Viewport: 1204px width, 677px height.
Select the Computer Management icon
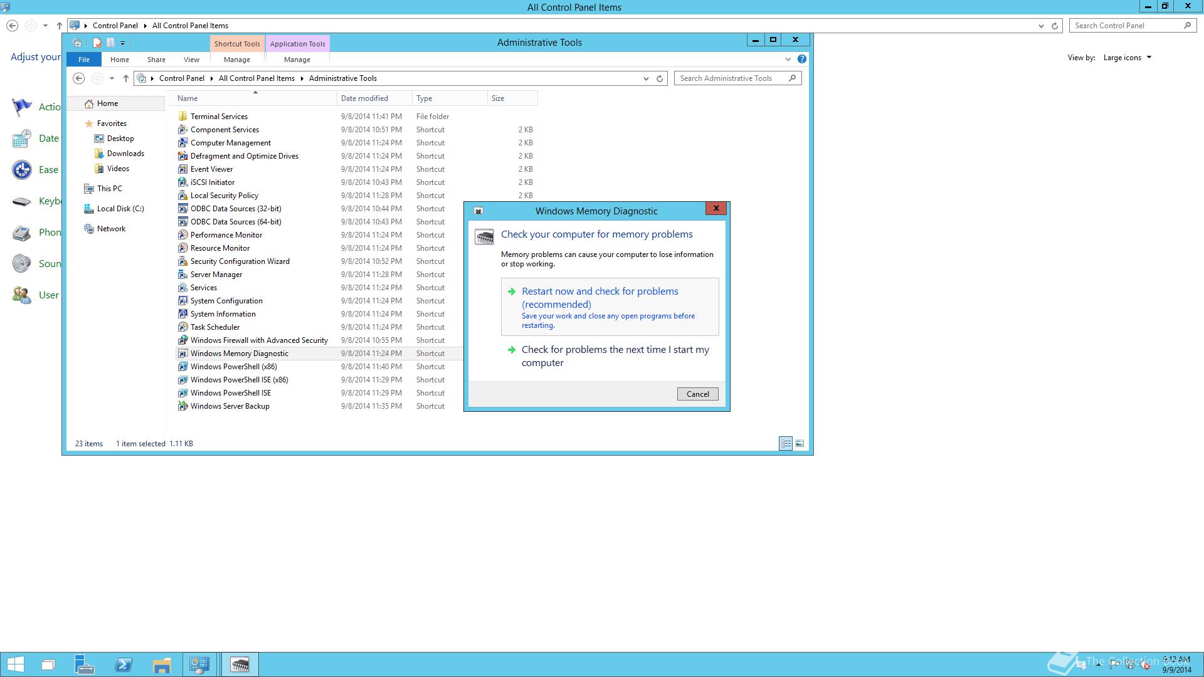coord(182,142)
